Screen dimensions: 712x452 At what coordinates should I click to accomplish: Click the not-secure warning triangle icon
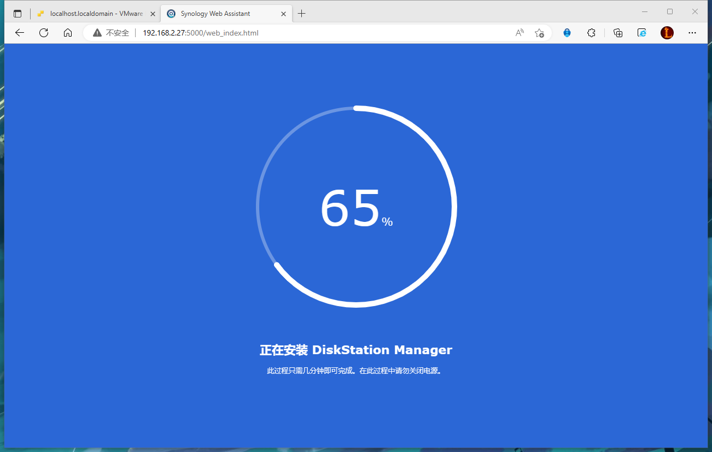(x=97, y=33)
